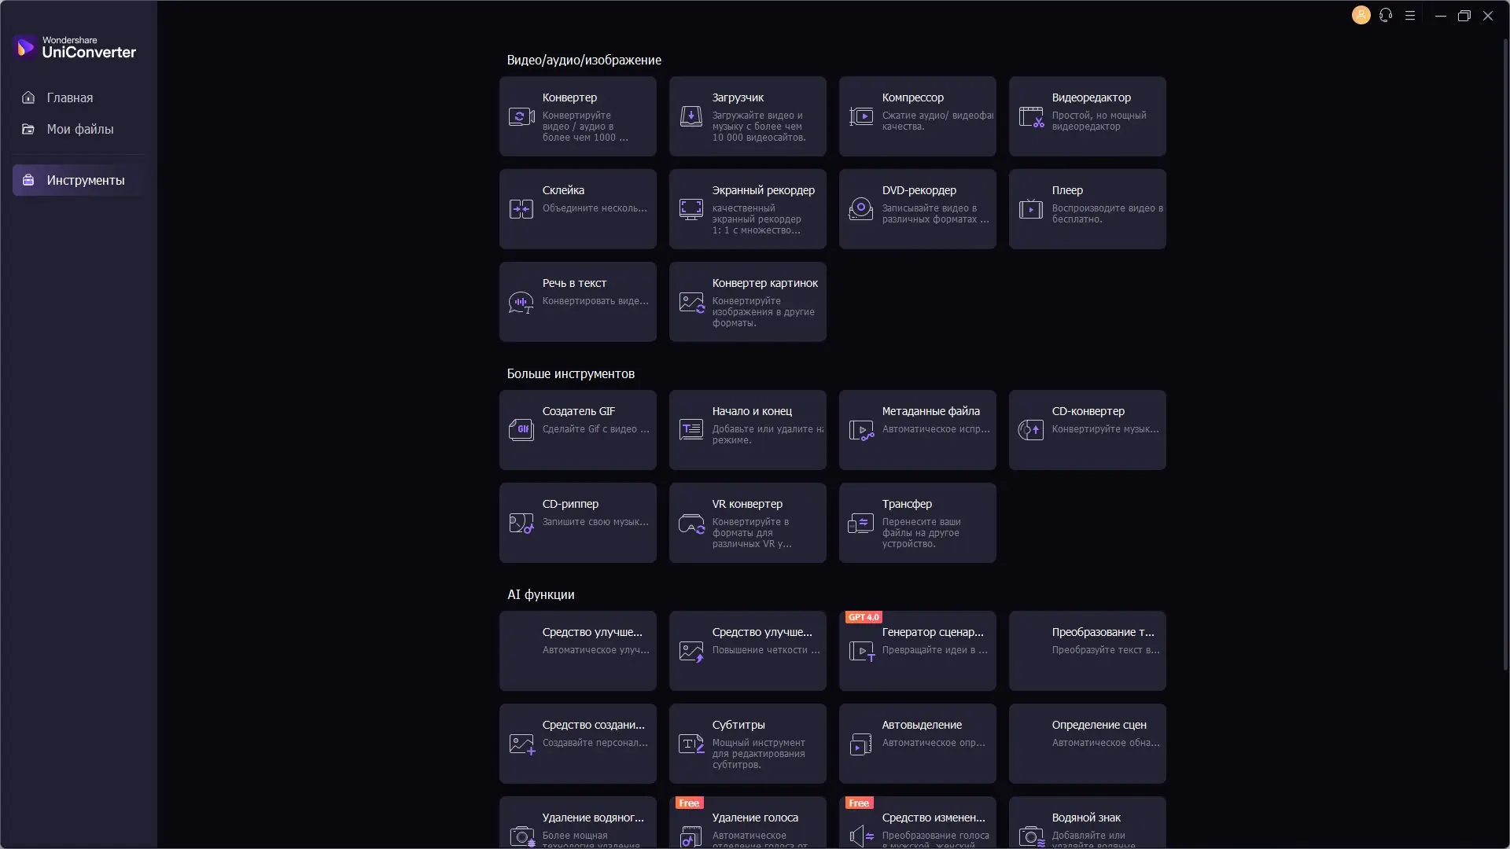Open the Трансфер tool card
Viewport: 1510px width, 849px height.
pos(917,523)
